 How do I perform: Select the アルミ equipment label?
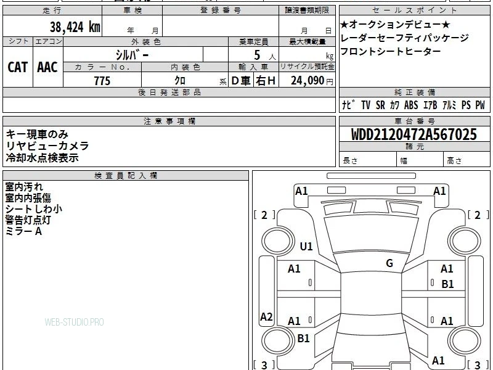pos(449,105)
